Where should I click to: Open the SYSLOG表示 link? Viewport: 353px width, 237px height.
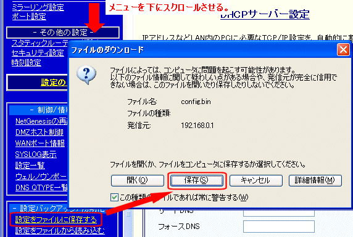pos(36,155)
